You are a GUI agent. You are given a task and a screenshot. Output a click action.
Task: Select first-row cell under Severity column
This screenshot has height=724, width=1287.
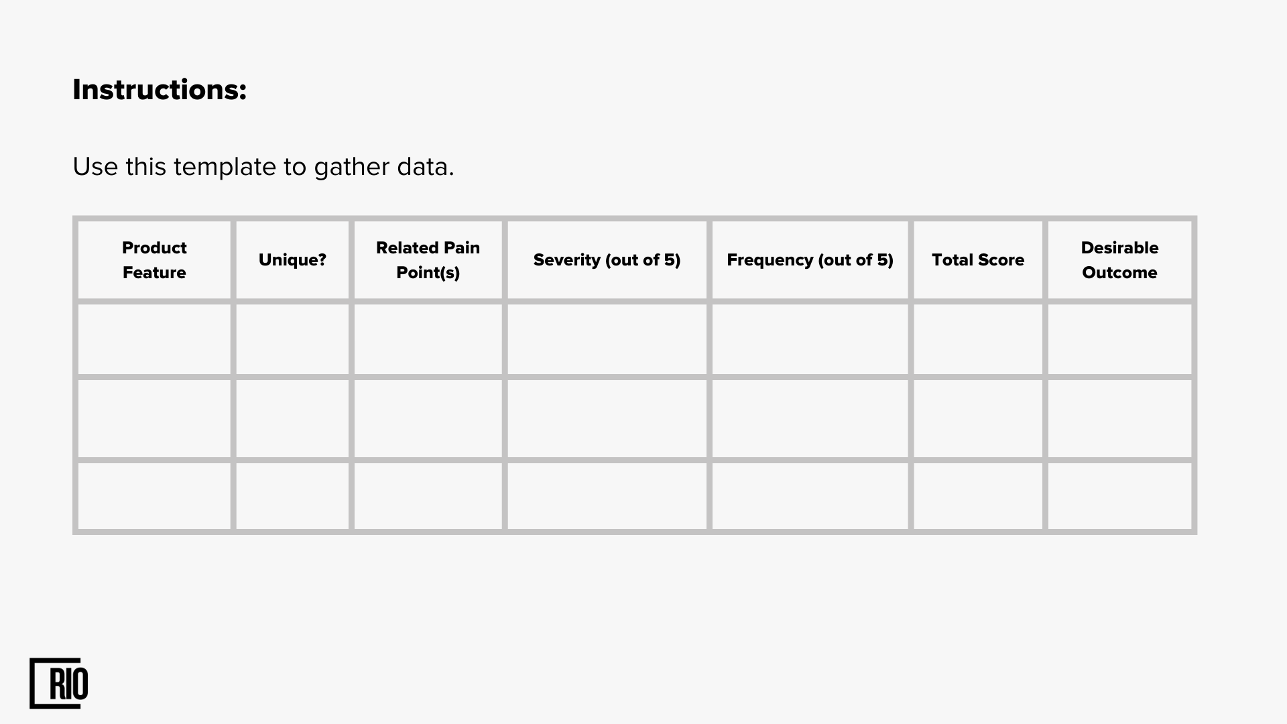pyautogui.click(x=607, y=339)
